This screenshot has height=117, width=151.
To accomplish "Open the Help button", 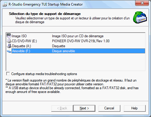I will click(135, 108).
